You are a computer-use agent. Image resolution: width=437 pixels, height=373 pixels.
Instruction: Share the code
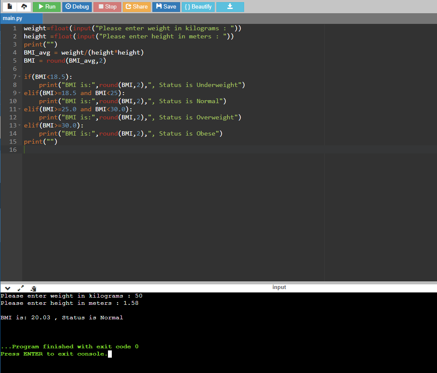(x=137, y=7)
